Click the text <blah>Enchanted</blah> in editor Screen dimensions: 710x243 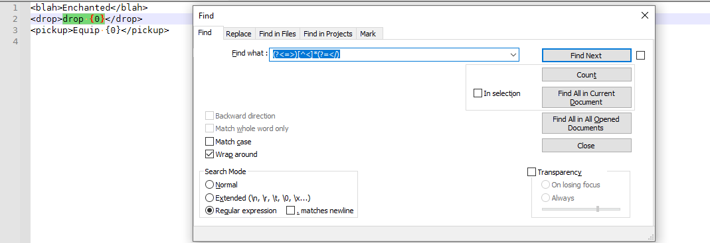(x=89, y=8)
